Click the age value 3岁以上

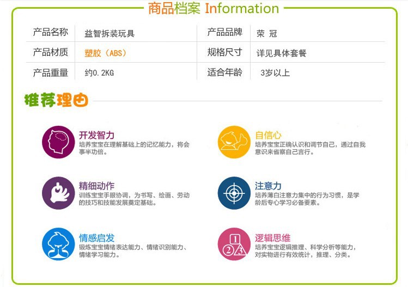pyautogui.click(x=275, y=73)
